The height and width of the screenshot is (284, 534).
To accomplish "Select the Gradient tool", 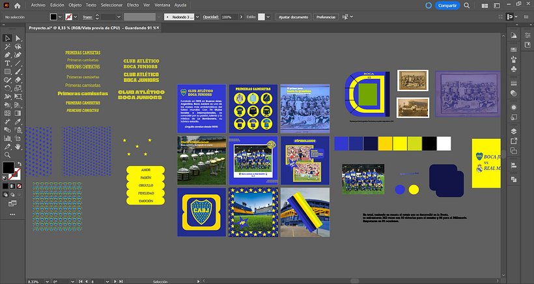I will point(18,113).
